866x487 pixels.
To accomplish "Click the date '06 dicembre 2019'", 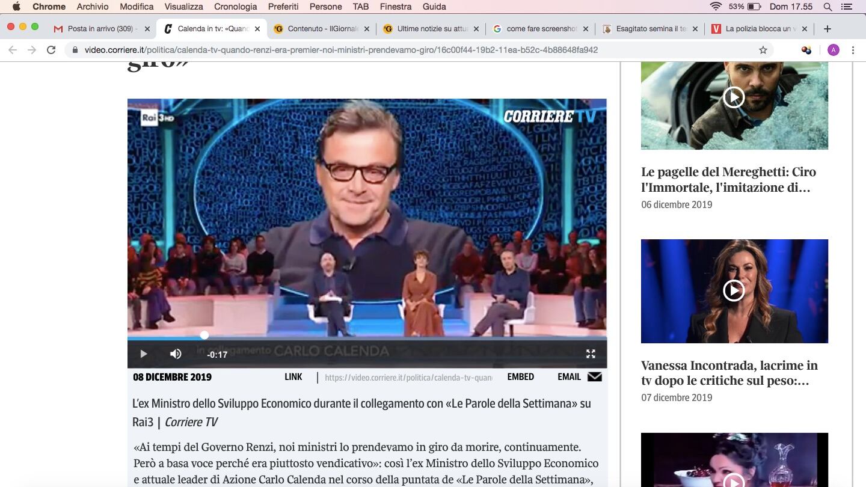I will 677,204.
